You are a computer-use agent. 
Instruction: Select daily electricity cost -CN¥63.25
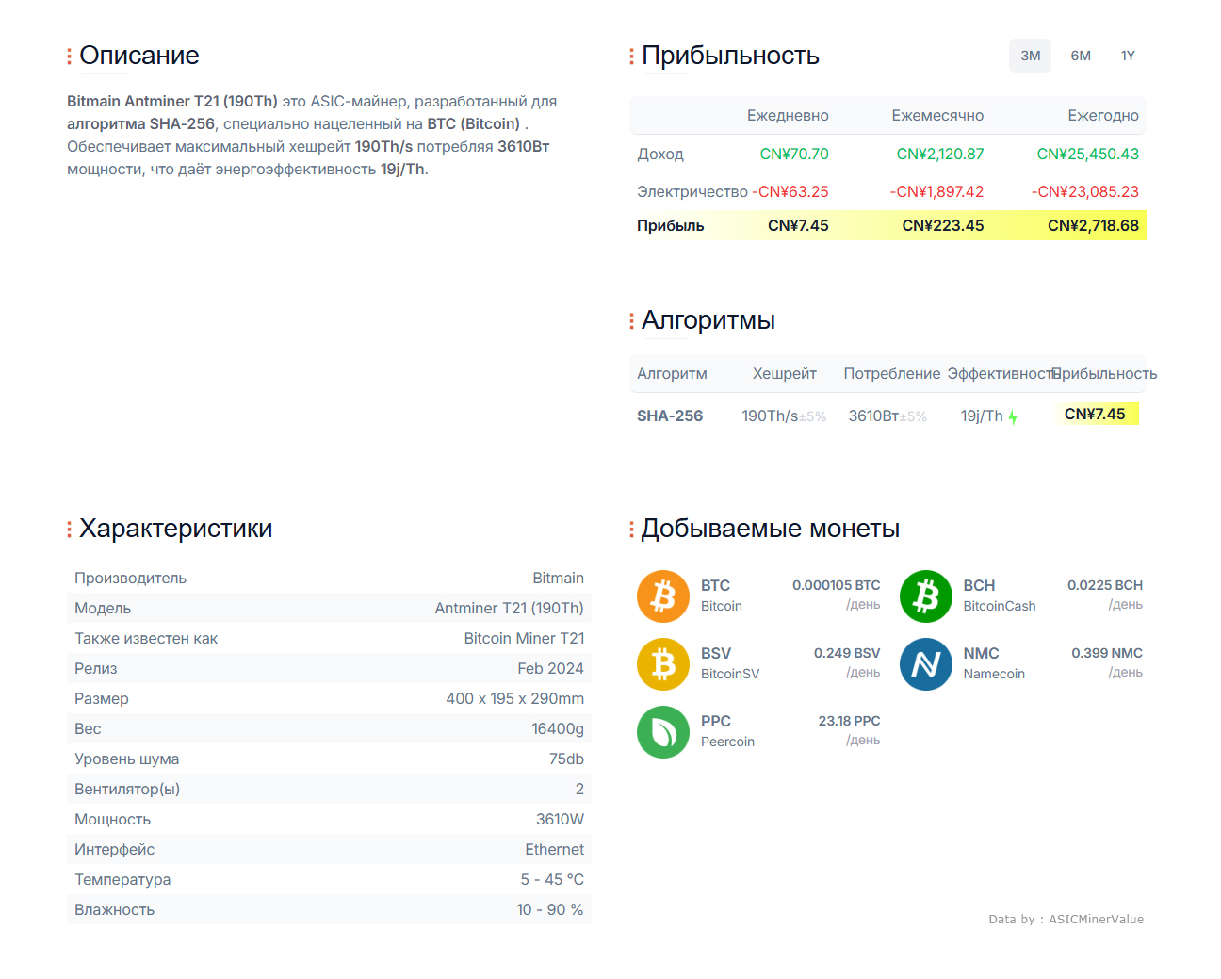pos(790,191)
